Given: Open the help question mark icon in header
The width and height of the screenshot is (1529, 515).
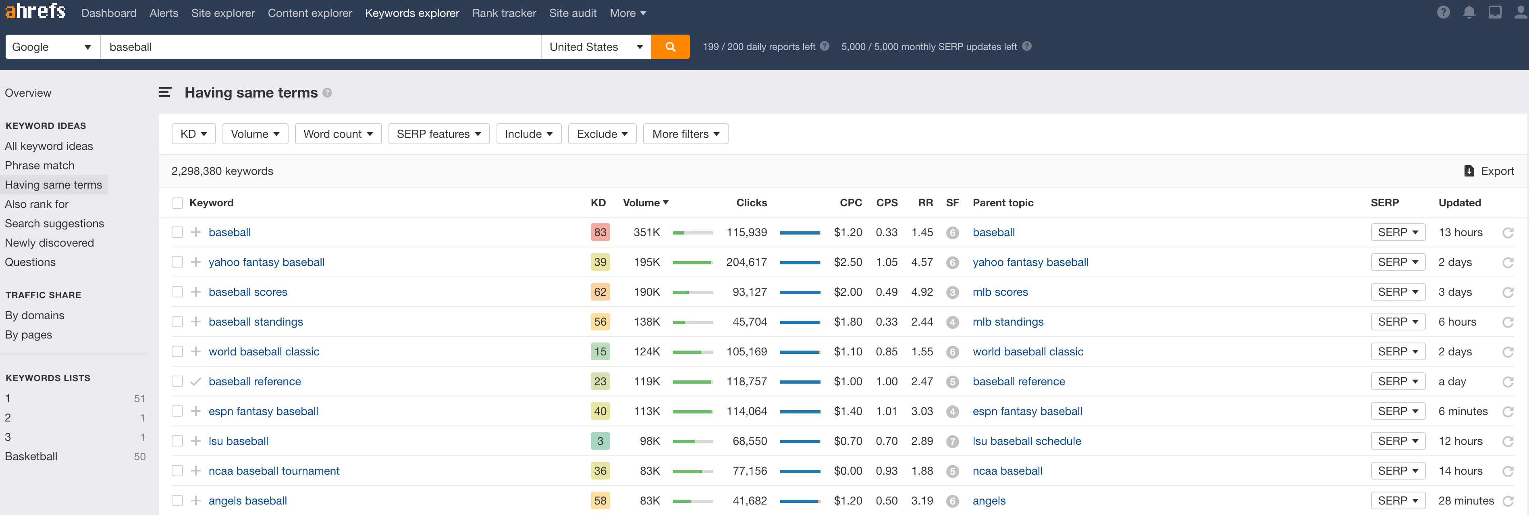Looking at the screenshot, I should coord(1444,12).
